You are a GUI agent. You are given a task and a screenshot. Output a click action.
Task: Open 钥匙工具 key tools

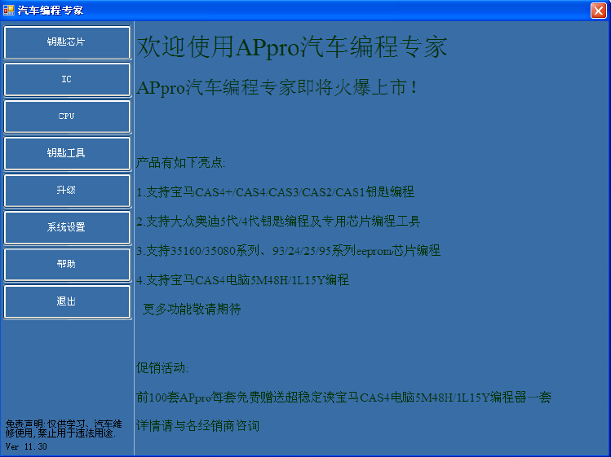(x=67, y=153)
